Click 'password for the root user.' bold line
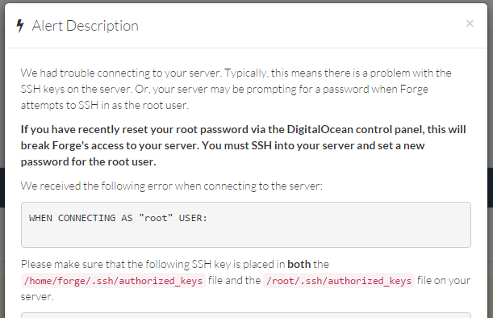 [x=88, y=161]
